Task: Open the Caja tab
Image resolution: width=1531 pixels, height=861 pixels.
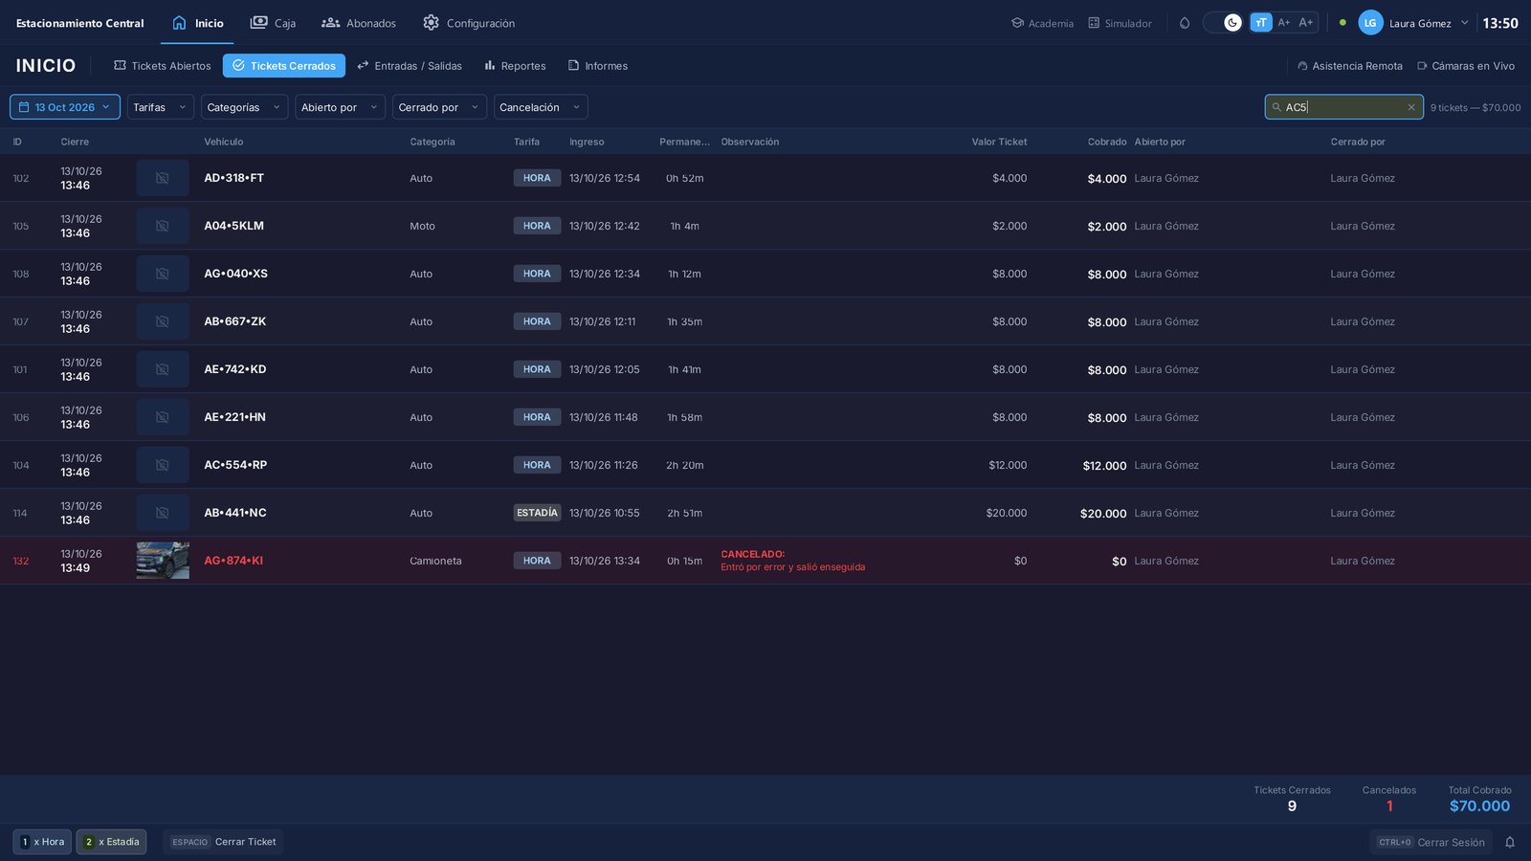Action: [273, 23]
